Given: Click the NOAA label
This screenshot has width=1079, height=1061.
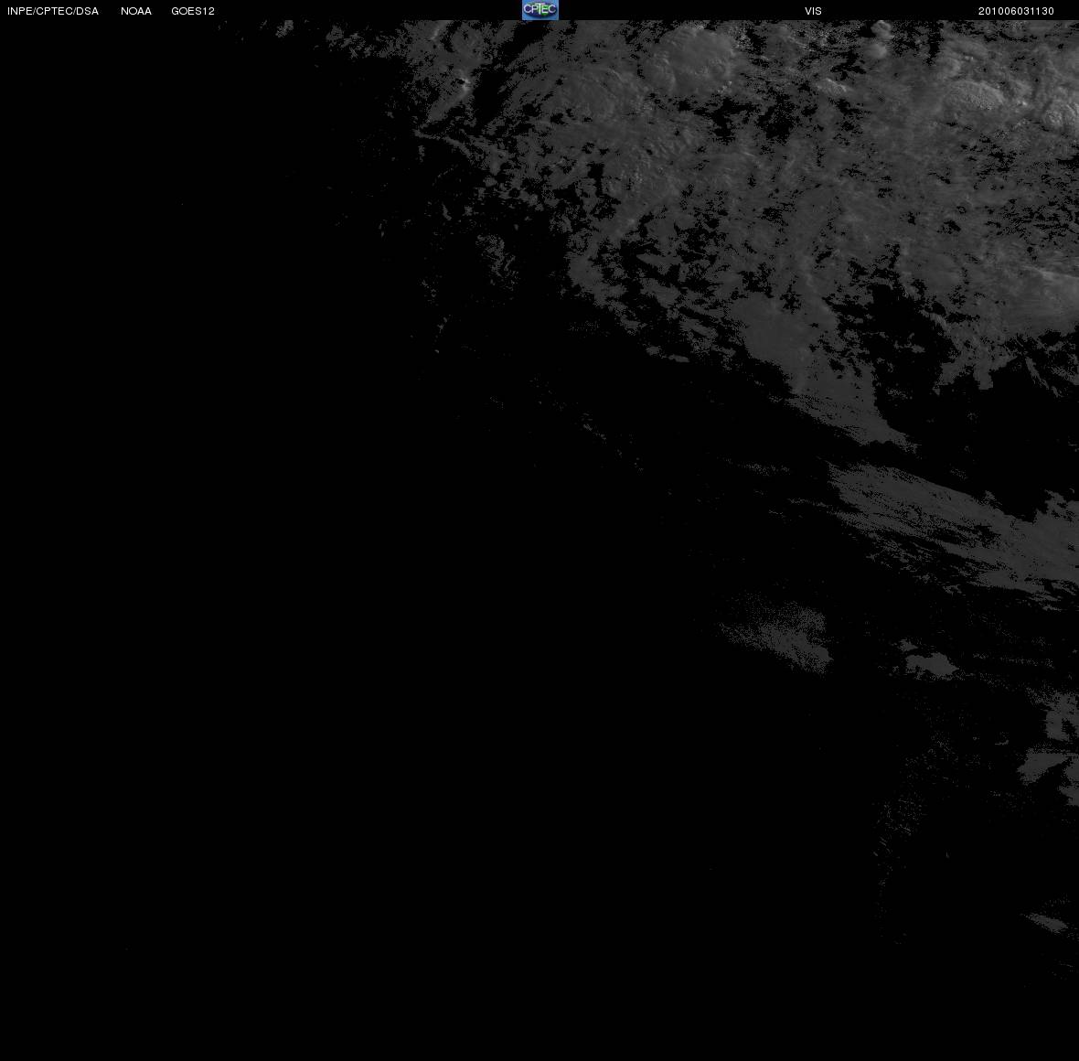Looking at the screenshot, I should coord(136,11).
